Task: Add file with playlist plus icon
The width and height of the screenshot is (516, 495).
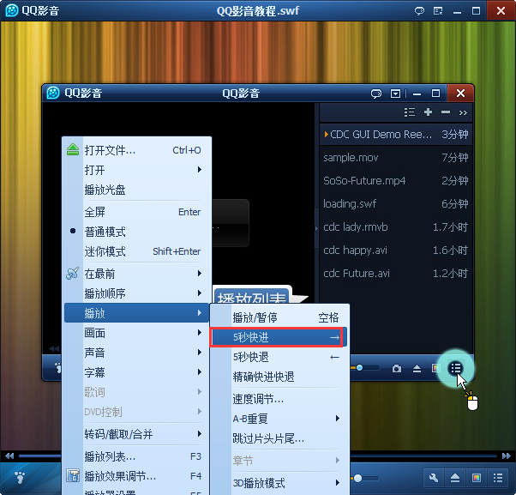Action: [x=428, y=112]
